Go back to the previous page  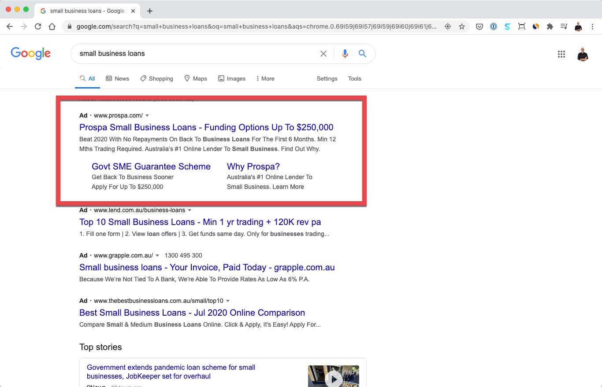(x=10, y=26)
